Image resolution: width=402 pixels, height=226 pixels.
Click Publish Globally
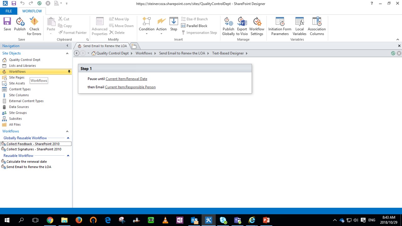[228, 26]
